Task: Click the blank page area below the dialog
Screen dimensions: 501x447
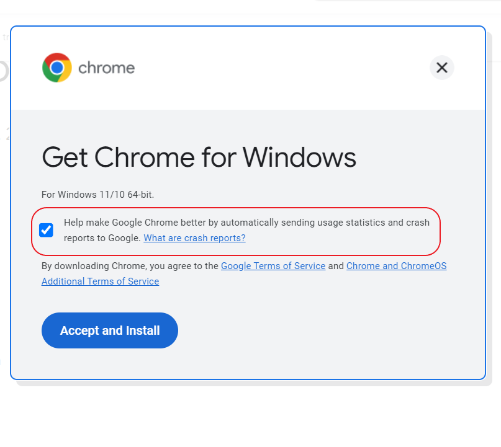Action: [251, 418]
